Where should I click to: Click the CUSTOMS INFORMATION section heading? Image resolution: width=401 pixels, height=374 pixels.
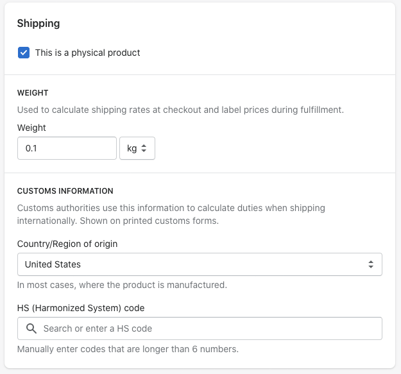point(65,191)
